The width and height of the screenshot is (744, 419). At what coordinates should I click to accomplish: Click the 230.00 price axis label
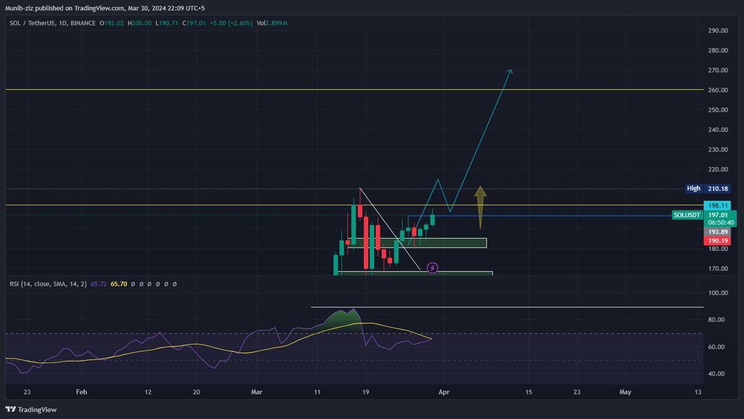pyautogui.click(x=717, y=149)
